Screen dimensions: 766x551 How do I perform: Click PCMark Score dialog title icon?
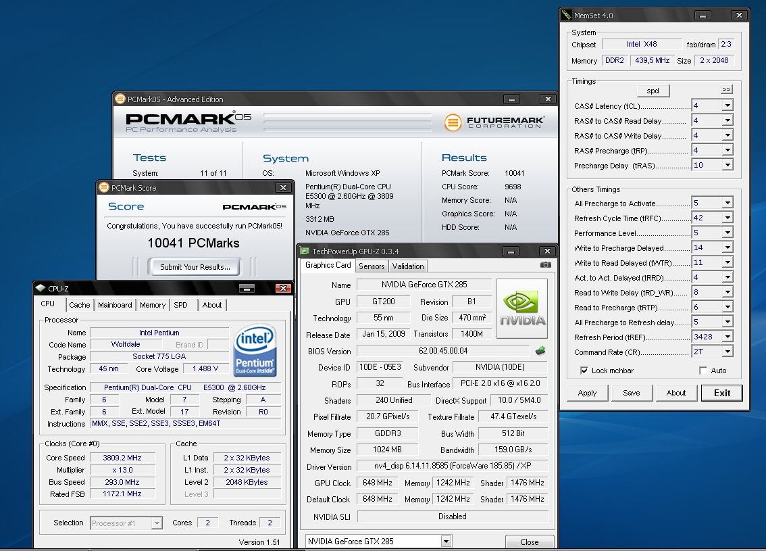[103, 187]
